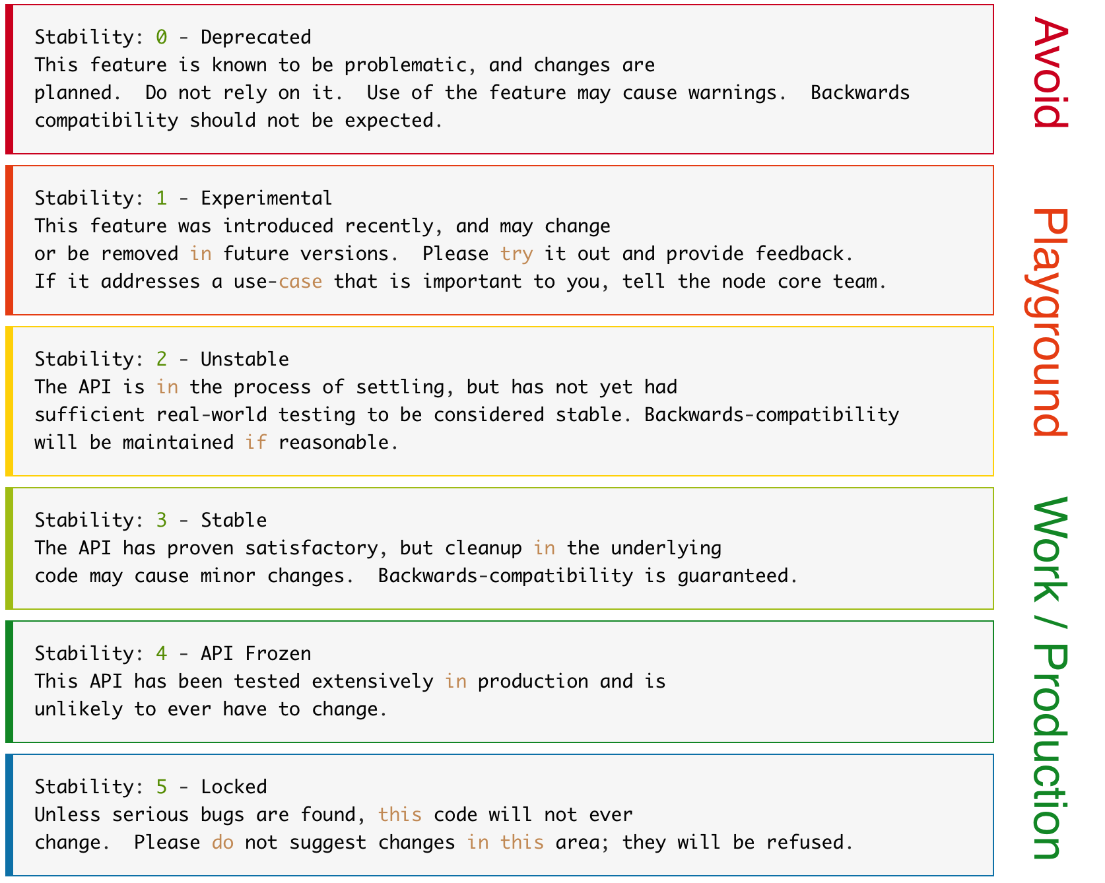Click the red bar left of Deprecated box

pyautogui.click(x=9, y=79)
